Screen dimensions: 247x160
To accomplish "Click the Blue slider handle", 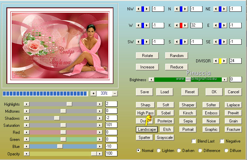I will click(60, 146).
